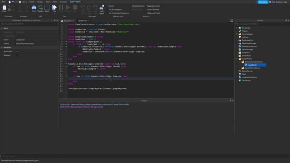This screenshot has width=290, height=163.
Task: Select the LocalScript editor tab
Action: [82, 21]
